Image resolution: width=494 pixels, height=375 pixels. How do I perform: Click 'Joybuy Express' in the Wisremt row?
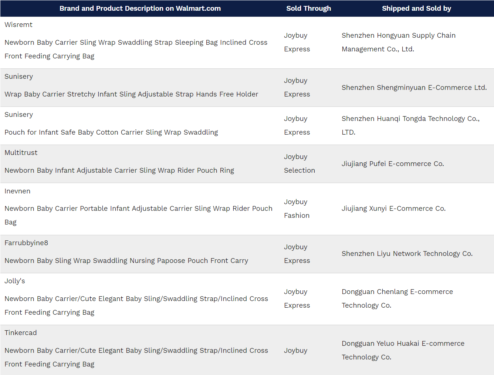pos(297,42)
